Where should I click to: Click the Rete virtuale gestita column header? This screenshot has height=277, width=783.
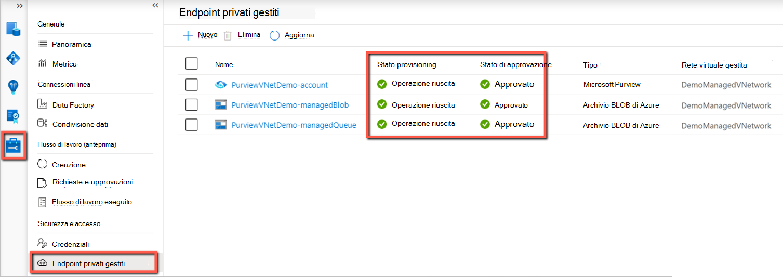[x=714, y=65]
